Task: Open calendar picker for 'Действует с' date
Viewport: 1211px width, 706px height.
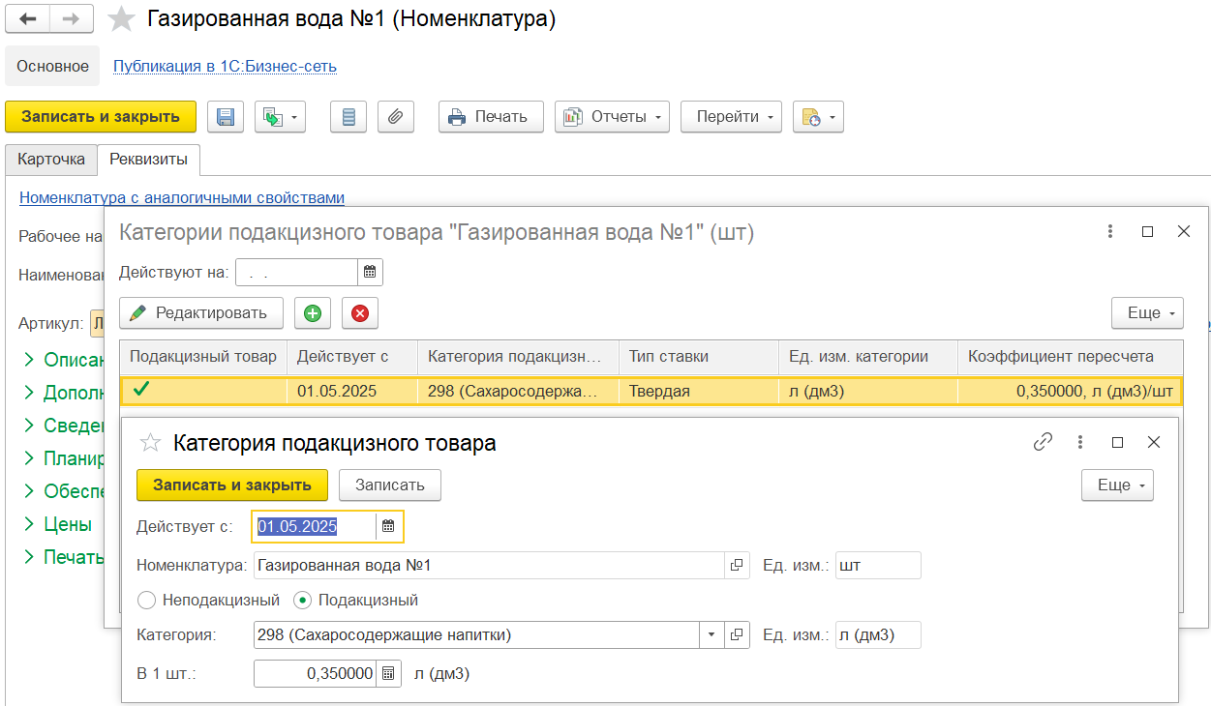Action: (388, 527)
